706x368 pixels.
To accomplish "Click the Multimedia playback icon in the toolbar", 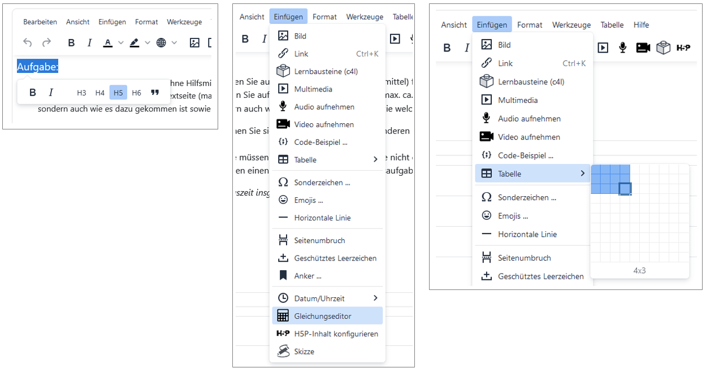I will point(603,47).
